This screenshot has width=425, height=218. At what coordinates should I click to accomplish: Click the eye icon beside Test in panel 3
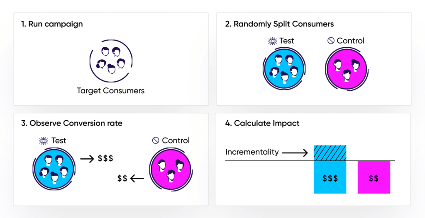pyautogui.click(x=44, y=140)
